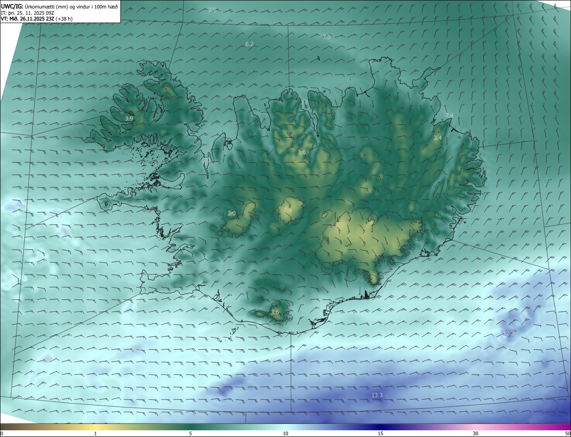Click the 4.7 value on Snæfellsnes
571x437 pixels.
106,205
